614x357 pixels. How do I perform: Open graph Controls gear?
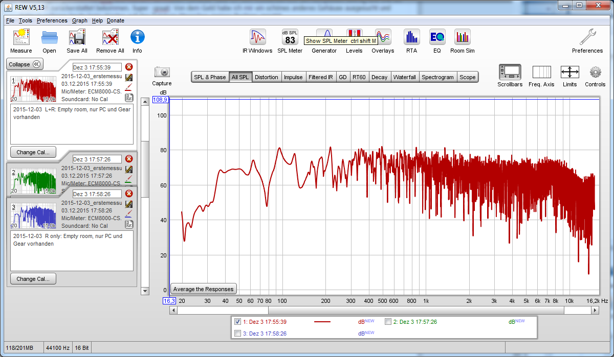tap(595, 72)
